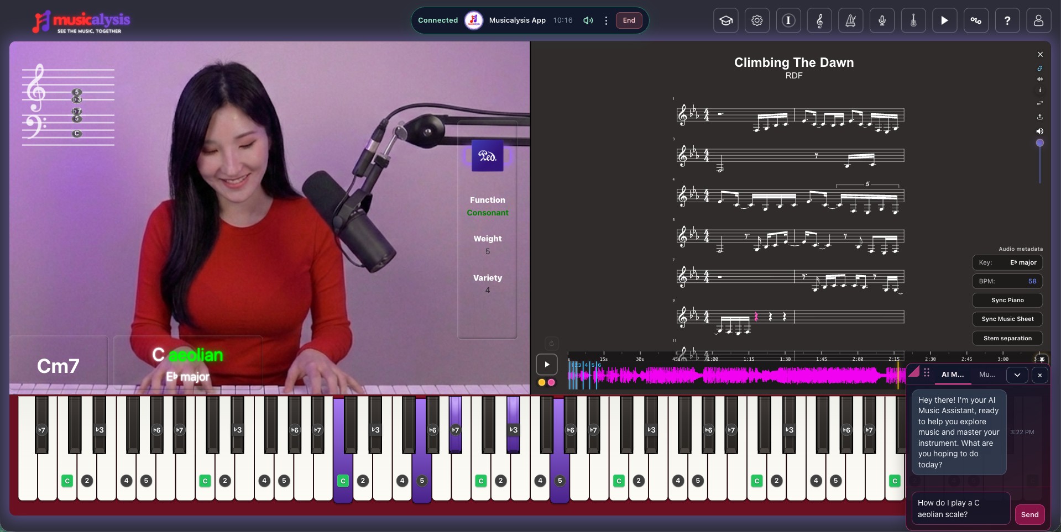This screenshot has height=532, width=1061.
Task: Open the graduation cap lessons icon
Action: (725, 20)
